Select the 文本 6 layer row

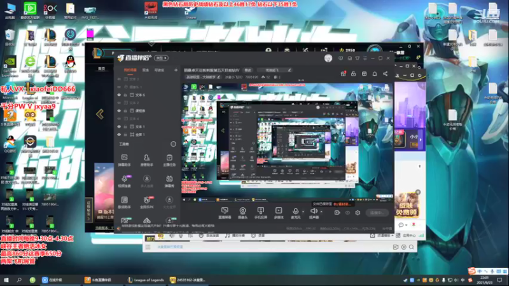148,95
